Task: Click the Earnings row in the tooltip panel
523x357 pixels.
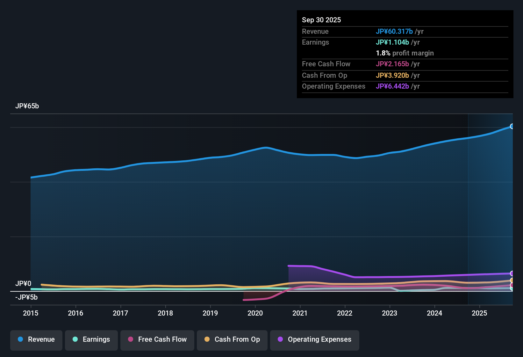Action: pos(315,42)
